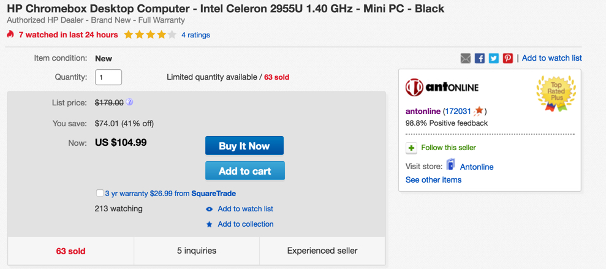Click the Add to cart button

tap(245, 171)
